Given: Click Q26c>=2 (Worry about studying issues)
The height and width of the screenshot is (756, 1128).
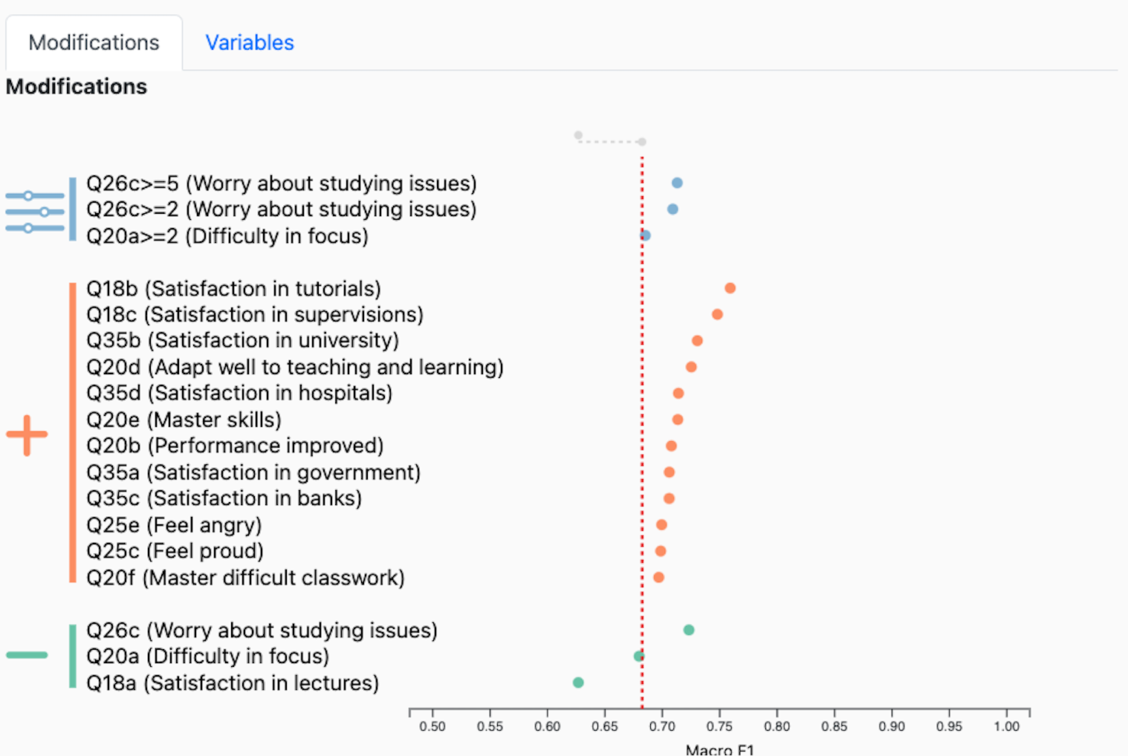Looking at the screenshot, I should pyautogui.click(x=282, y=209).
